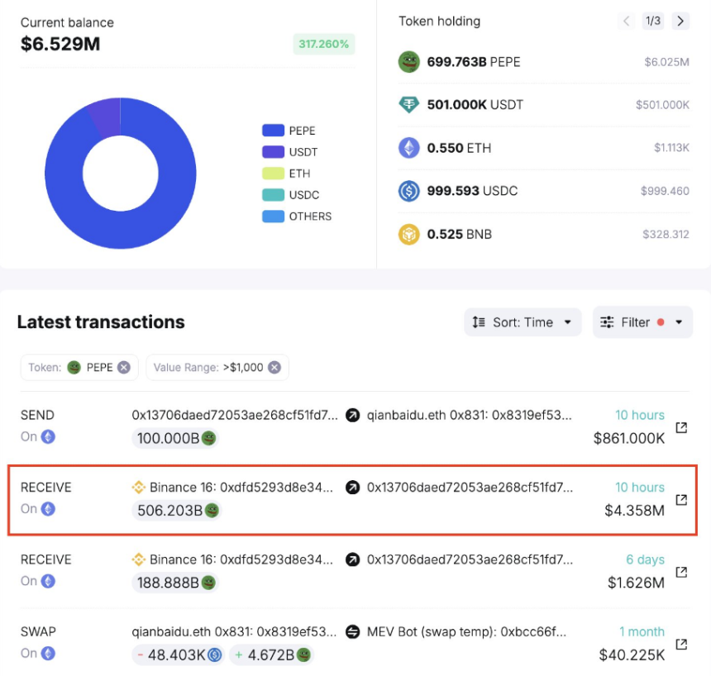Click the BNB token icon in holdings
Viewport: 711px width, 676px height.
coord(409,235)
